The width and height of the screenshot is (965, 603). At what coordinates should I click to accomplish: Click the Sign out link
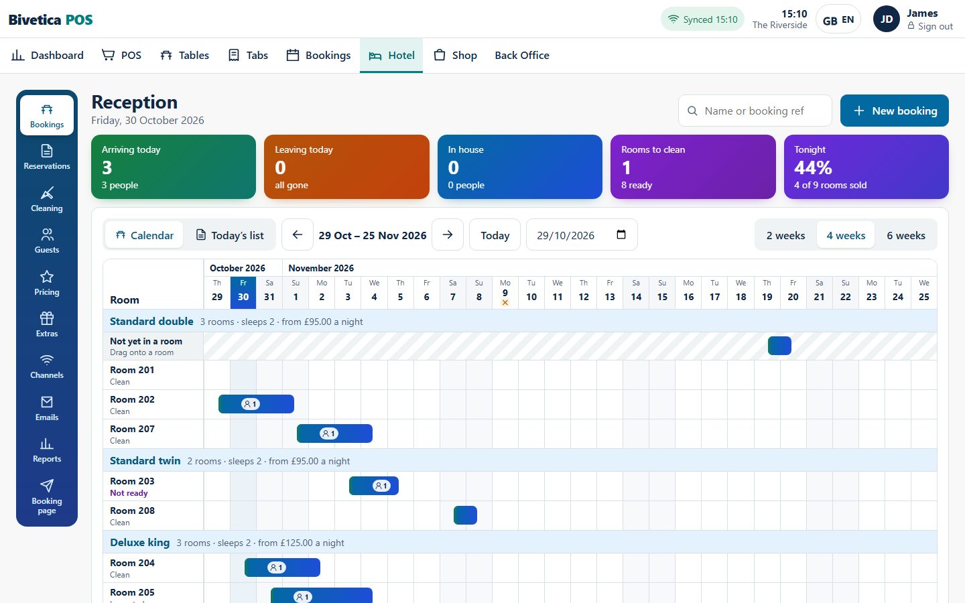click(x=930, y=26)
